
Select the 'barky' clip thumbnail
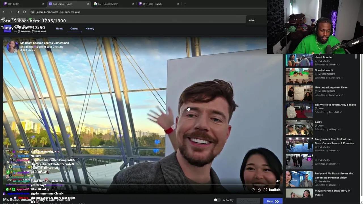[x=299, y=127]
